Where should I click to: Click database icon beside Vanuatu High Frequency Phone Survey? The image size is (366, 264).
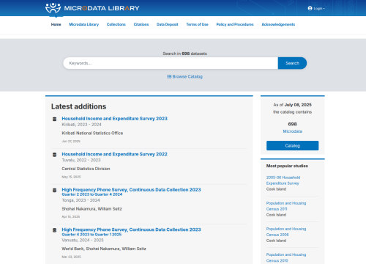[54, 230]
